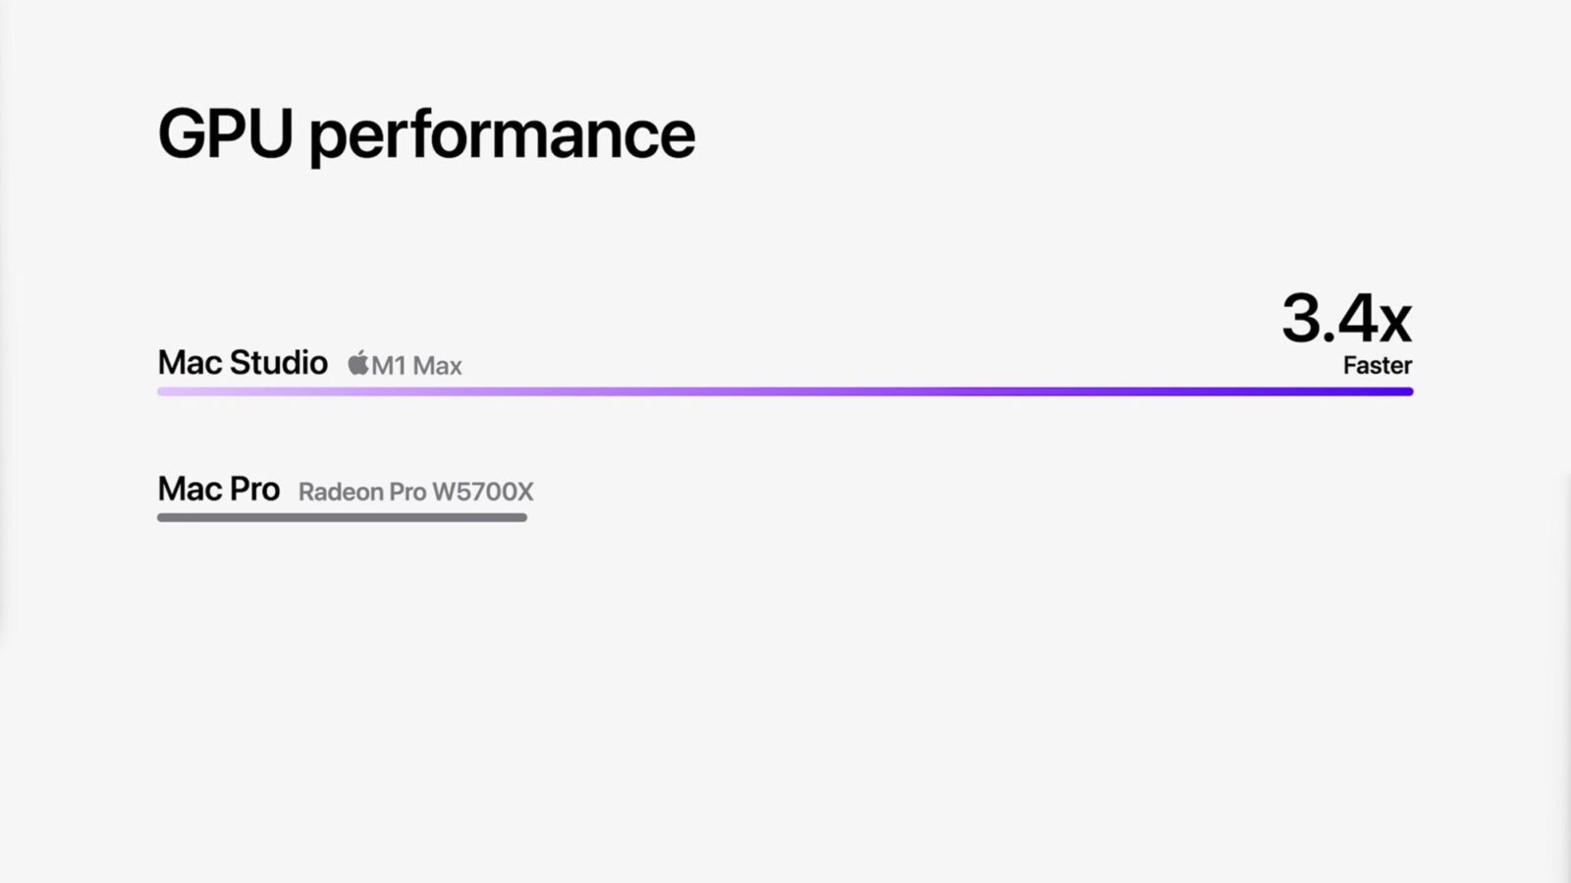
Task: Select the Mac Studio label
Action: [243, 363]
